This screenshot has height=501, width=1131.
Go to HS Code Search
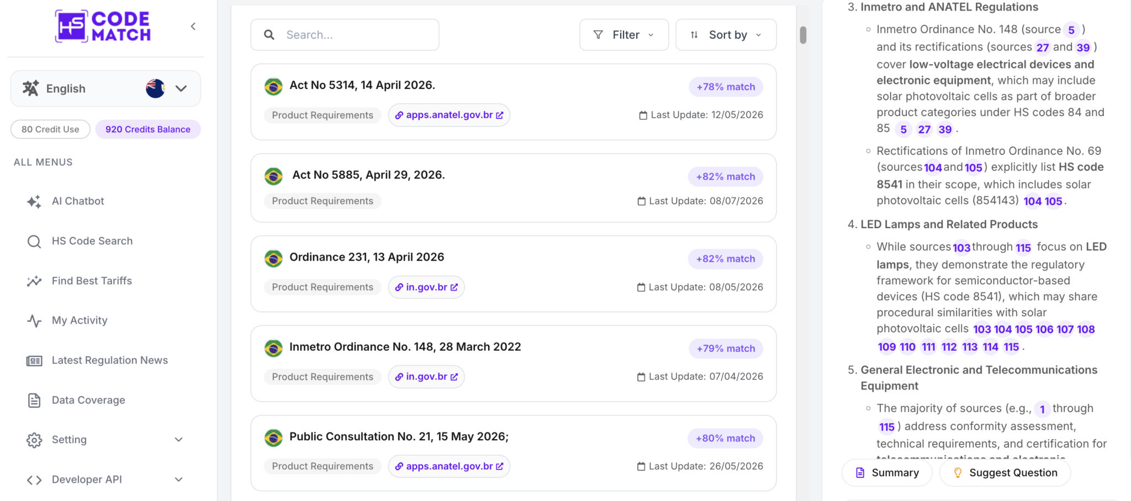point(92,241)
